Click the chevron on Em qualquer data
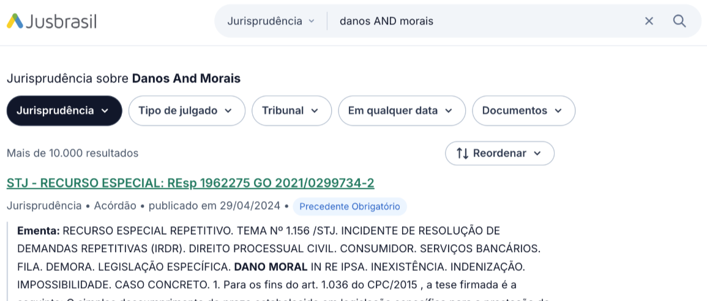 click(449, 111)
